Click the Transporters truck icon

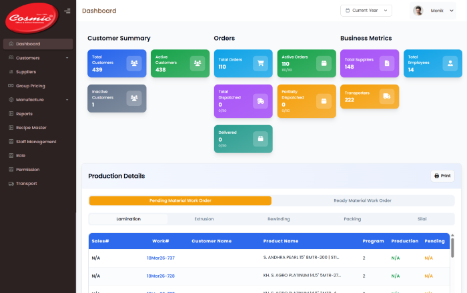click(x=387, y=97)
